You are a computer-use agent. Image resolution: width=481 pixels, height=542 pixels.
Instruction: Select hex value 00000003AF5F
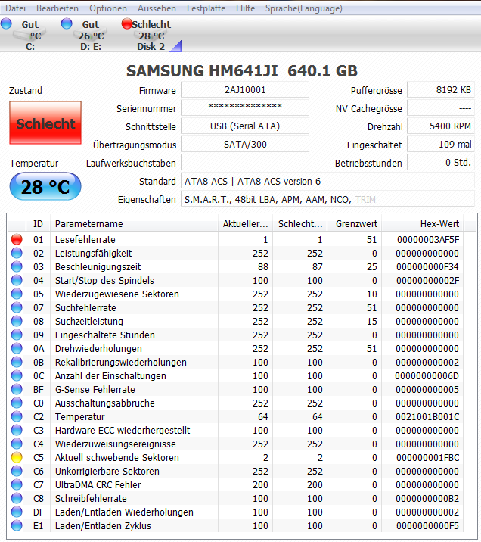tap(428, 239)
